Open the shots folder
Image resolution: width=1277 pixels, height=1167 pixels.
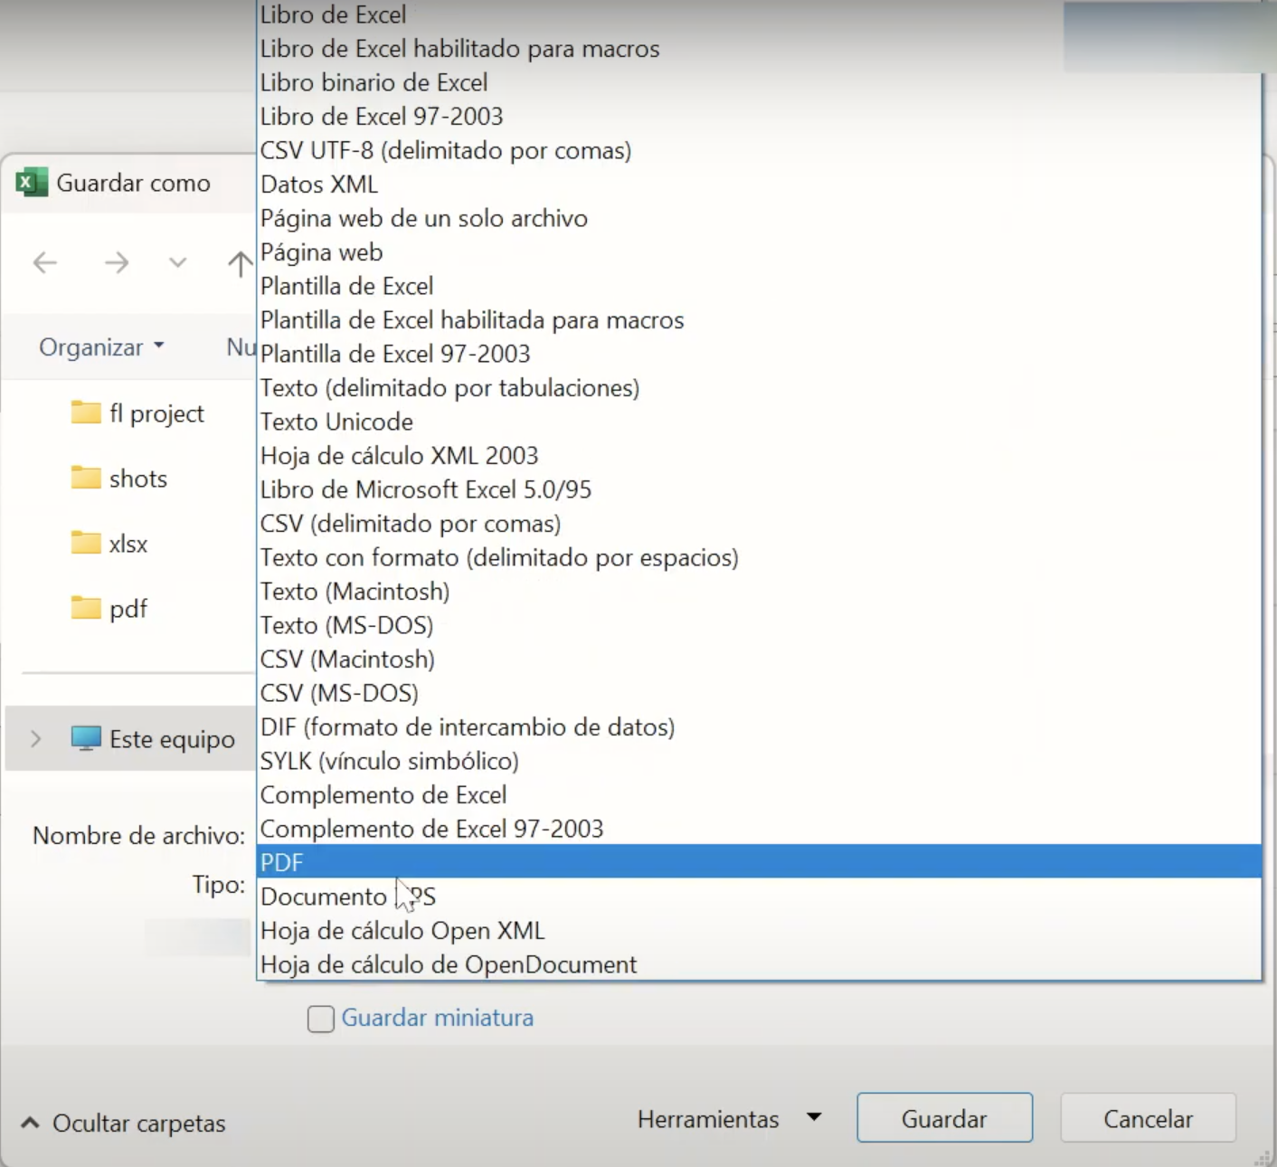pos(138,479)
